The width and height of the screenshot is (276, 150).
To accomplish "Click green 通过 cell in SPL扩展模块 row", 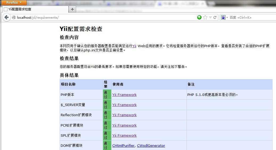I will (x=107, y=135).
